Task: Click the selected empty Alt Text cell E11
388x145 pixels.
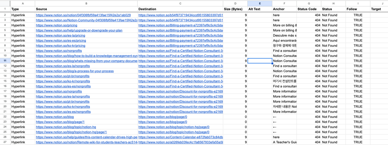Action: pyautogui.click(x=260, y=61)
